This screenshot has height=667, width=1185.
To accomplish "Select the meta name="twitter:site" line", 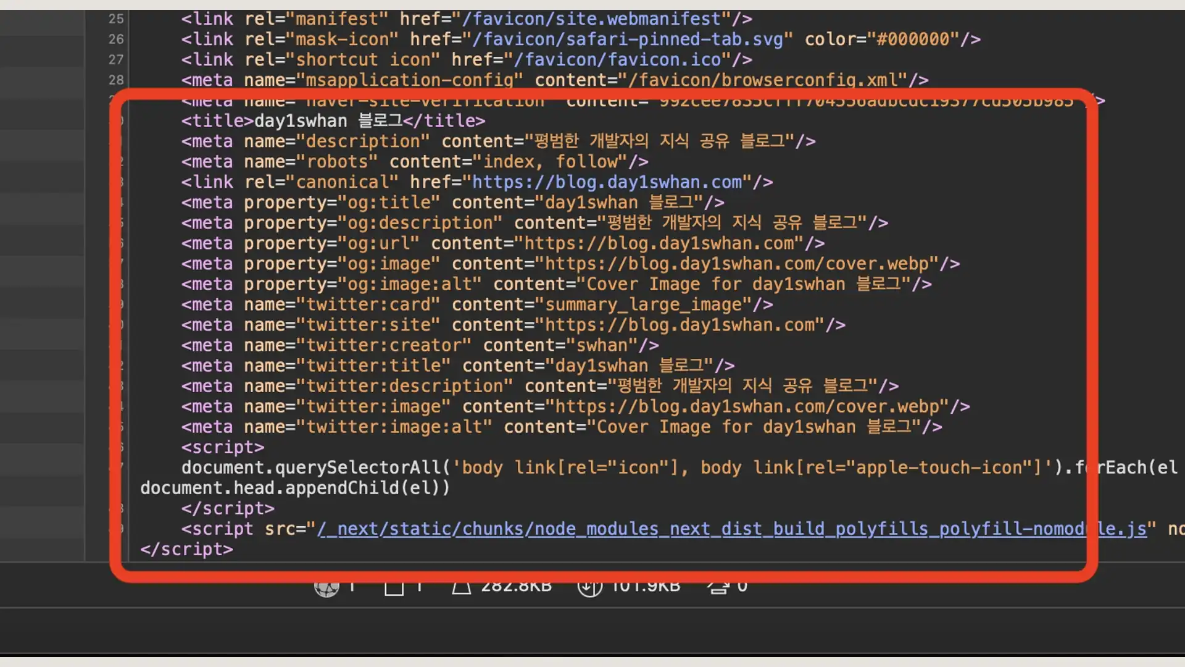I will click(x=513, y=324).
